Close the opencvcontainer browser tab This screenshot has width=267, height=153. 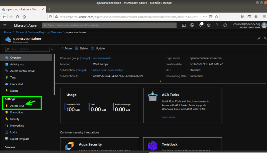pos(43,9)
